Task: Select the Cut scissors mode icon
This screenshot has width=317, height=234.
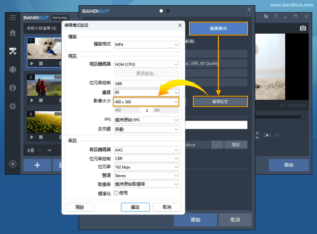Action: (13, 51)
